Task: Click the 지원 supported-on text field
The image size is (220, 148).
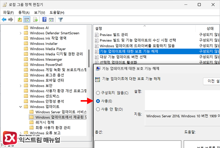Action: coord(182,119)
